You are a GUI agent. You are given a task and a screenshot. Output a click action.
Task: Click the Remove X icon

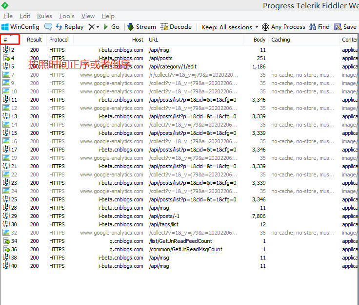click(92, 27)
